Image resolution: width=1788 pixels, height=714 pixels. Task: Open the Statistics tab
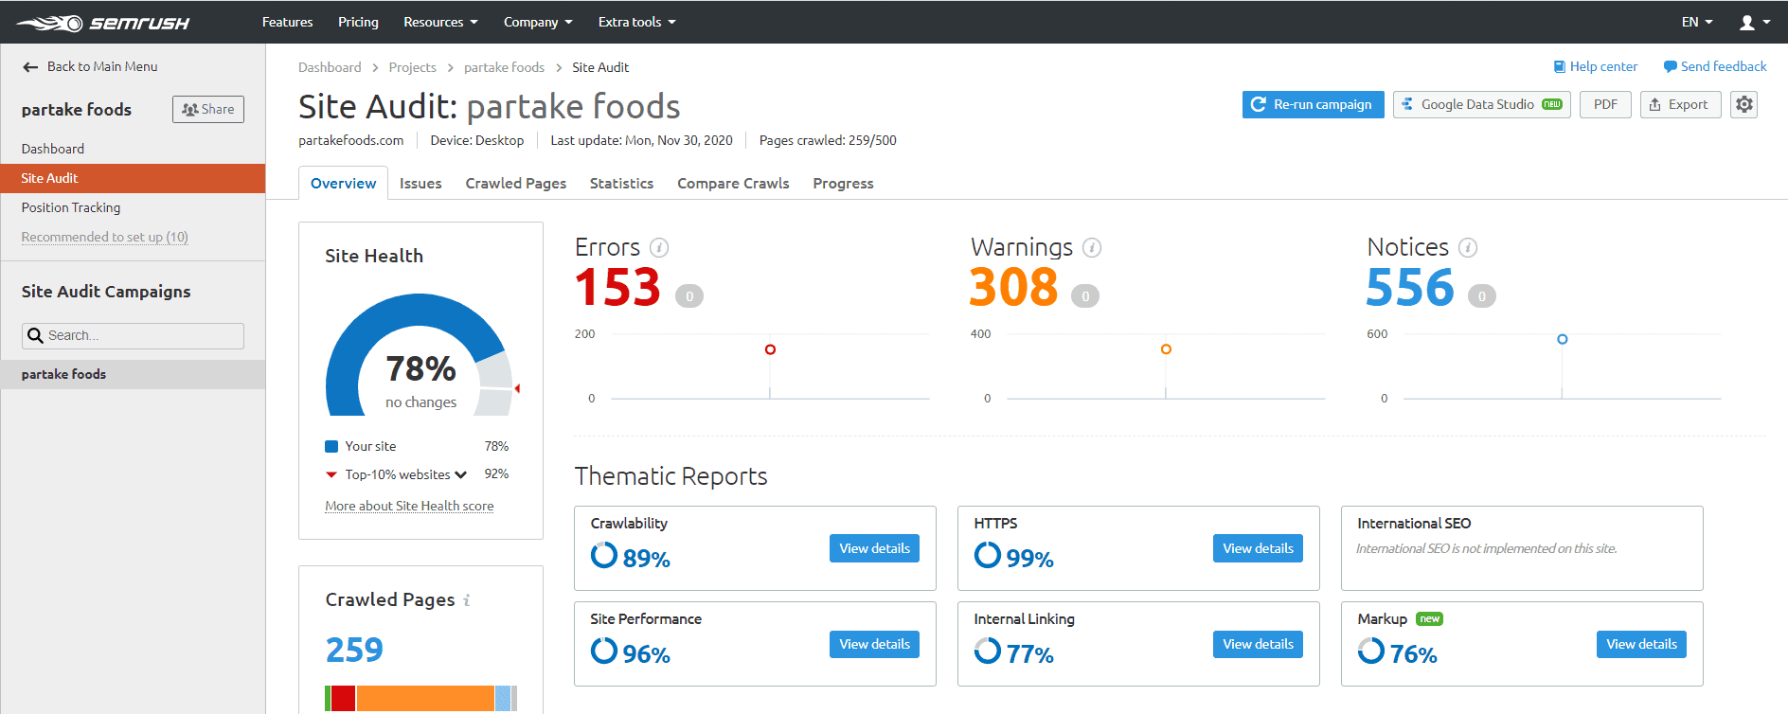pos(621,184)
